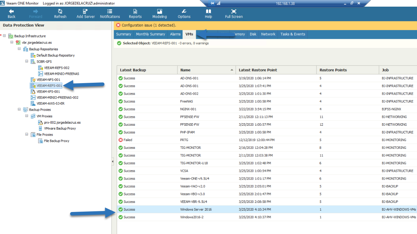The height and width of the screenshot is (234, 417).
Task: Click the Success icon in FreeNAS row
Action: coord(121,101)
